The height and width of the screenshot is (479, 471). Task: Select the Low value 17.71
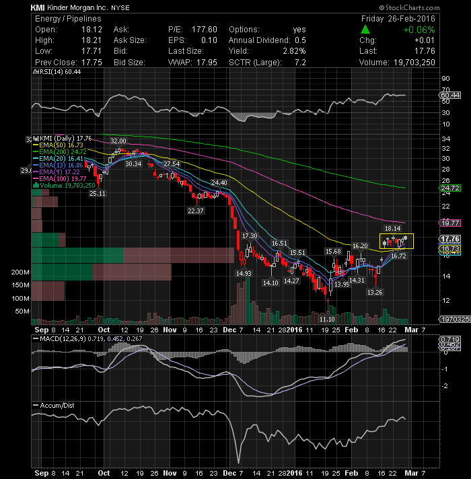92,51
